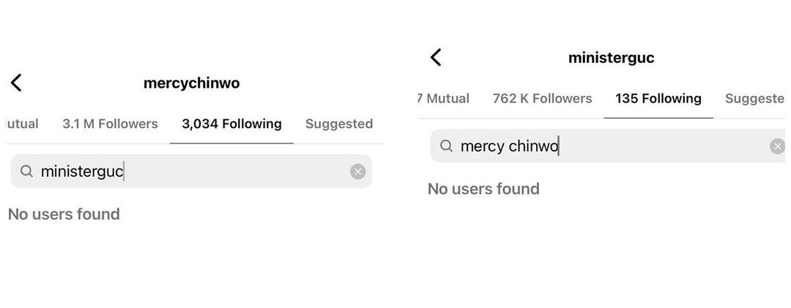
Task: Switch to Suggested tab on ministerguc
Action: (754, 99)
